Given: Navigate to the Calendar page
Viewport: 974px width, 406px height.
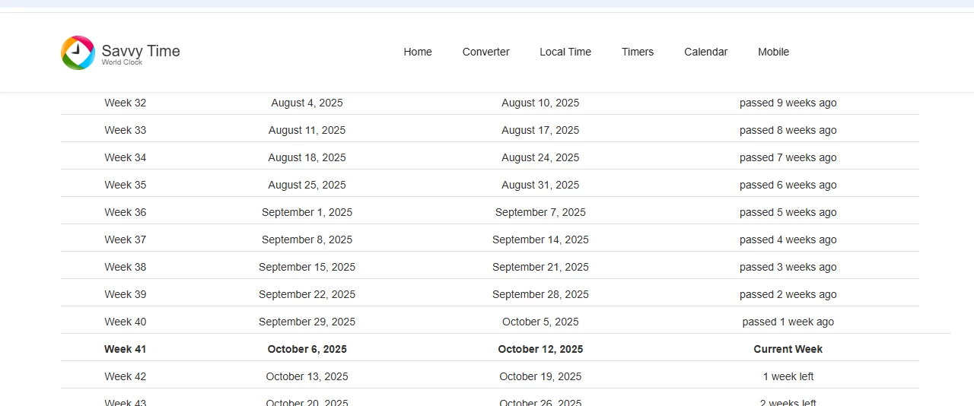Looking at the screenshot, I should point(705,52).
